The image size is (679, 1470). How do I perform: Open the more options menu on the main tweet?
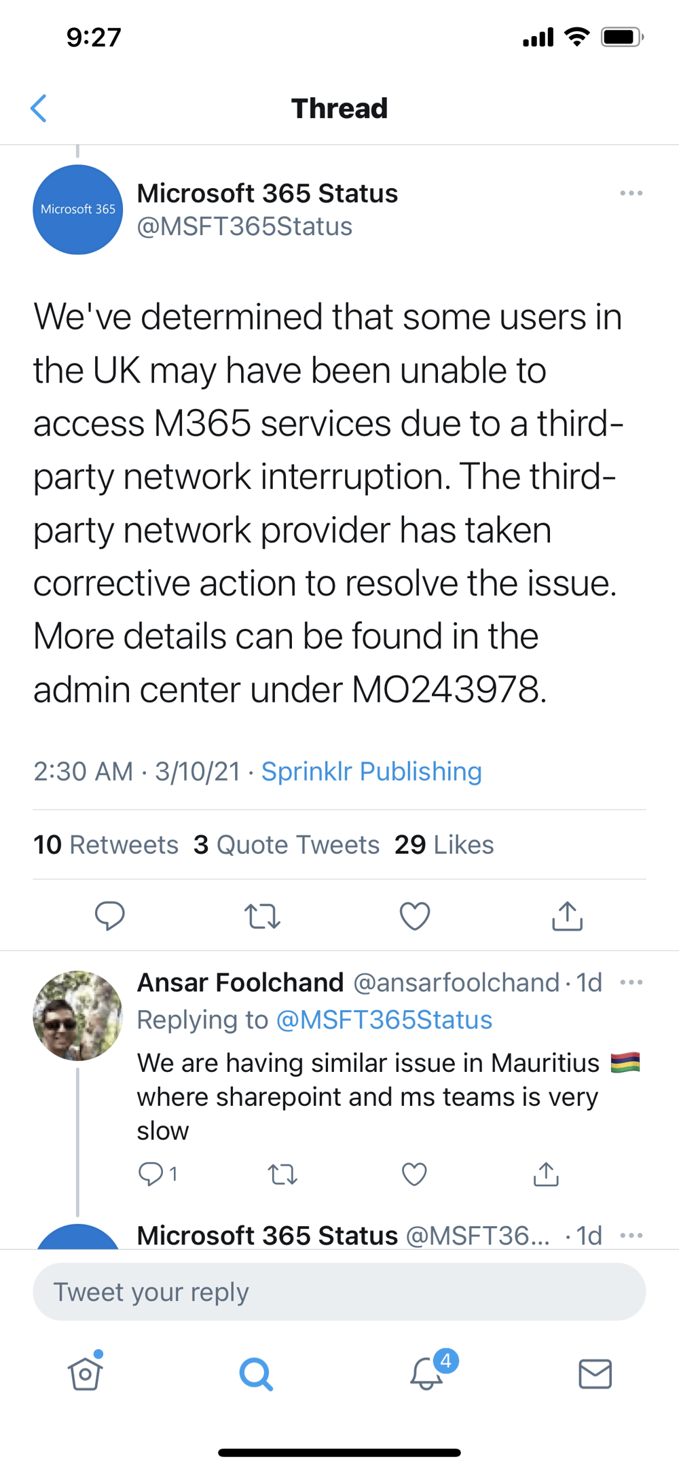pos(631,194)
